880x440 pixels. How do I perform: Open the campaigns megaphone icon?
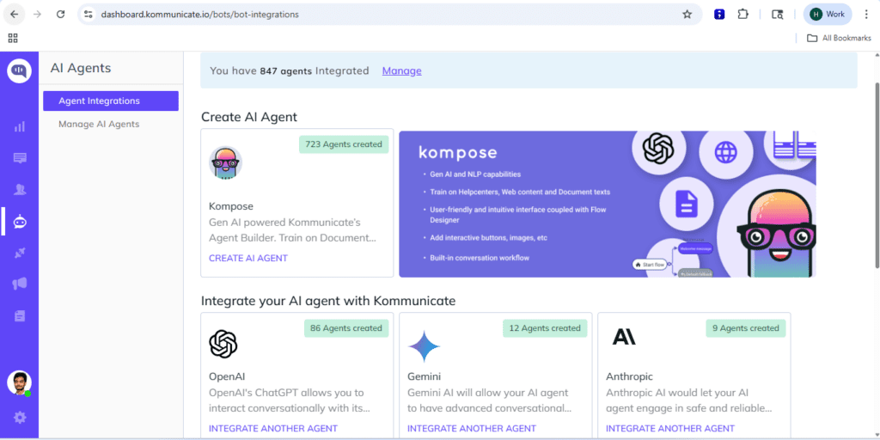[x=20, y=284]
